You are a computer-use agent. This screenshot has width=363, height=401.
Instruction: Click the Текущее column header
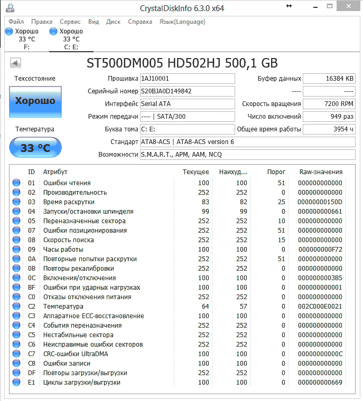click(196, 172)
